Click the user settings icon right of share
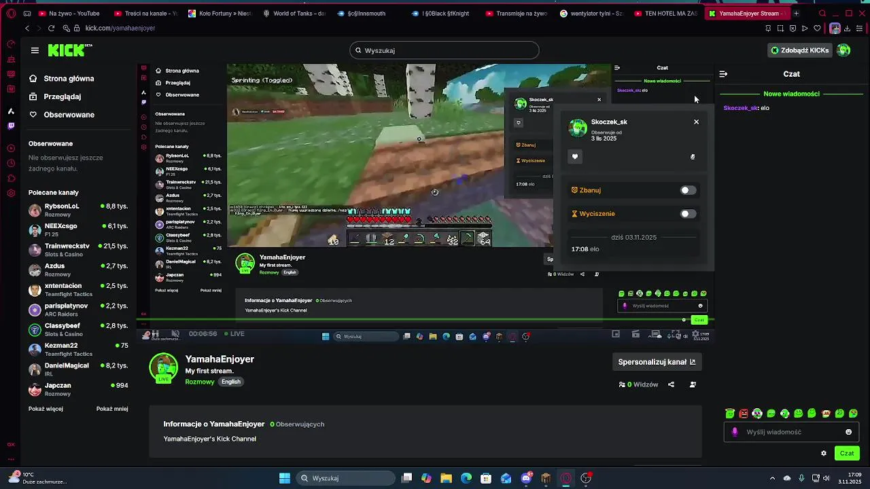This screenshot has height=489, width=870. pos(693,384)
